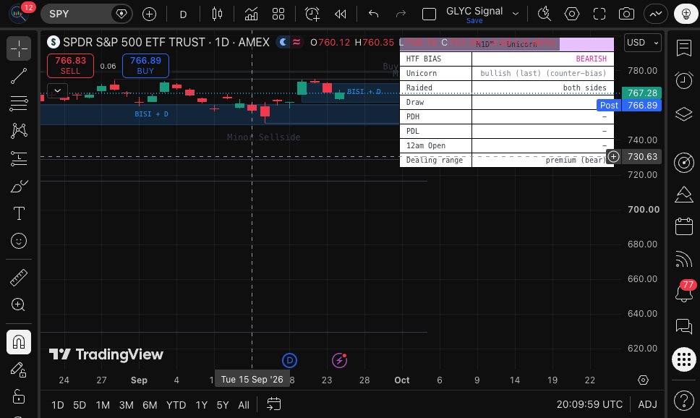700x418 pixels.
Task: Open the Indicators chart menu
Action: coord(251,14)
